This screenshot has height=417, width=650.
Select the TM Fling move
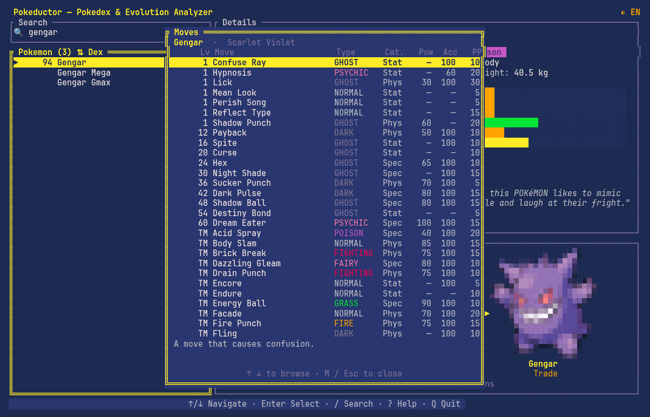pyautogui.click(x=325, y=333)
